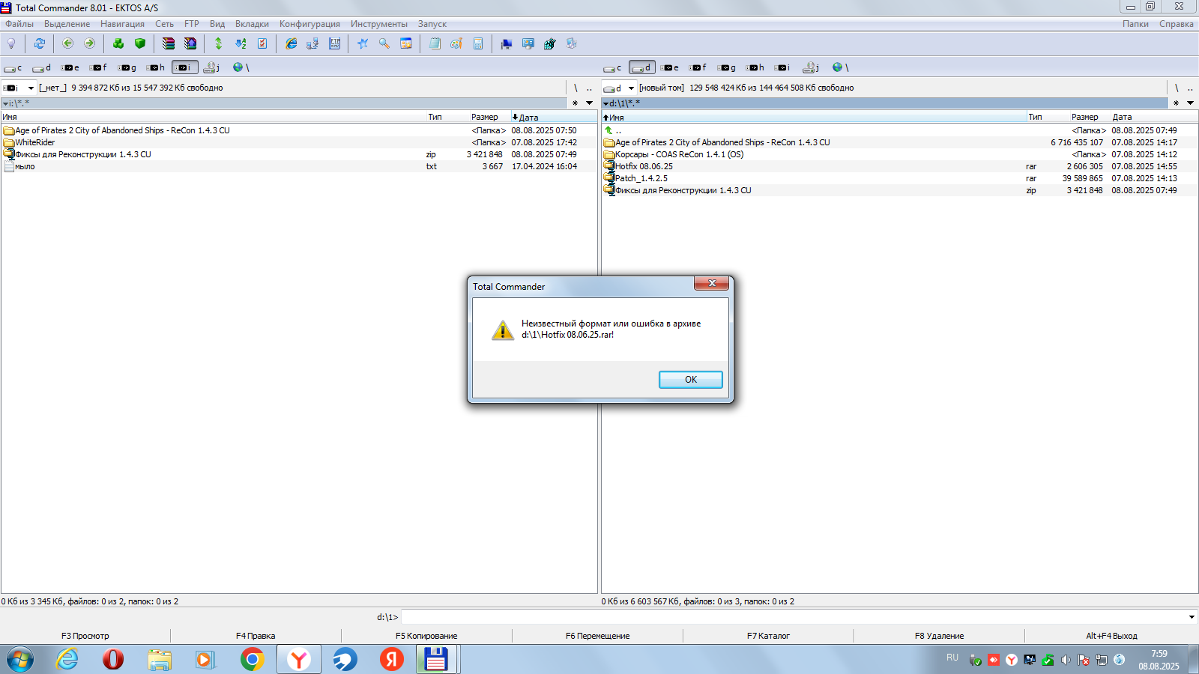This screenshot has height=674, width=1199.
Task: Click the dialog close X button
Action: tap(712, 283)
